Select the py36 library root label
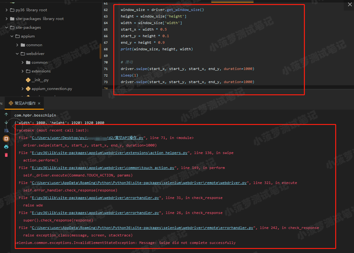Image resolution: width=354 pixels, height=253 pixels. pyautogui.click(x=31, y=10)
